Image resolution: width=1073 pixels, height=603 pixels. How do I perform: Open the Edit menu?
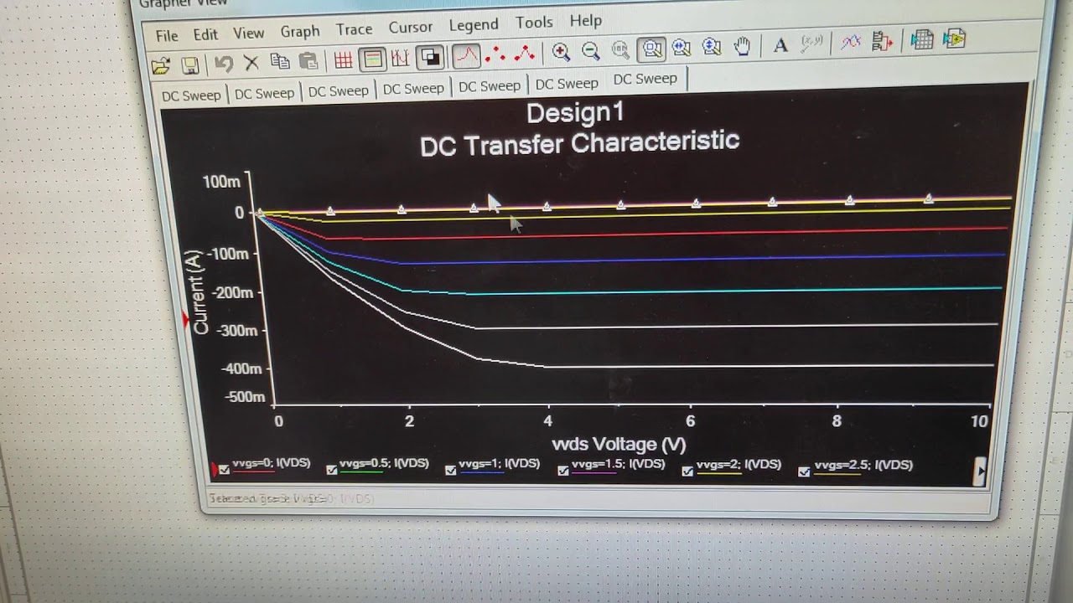[x=205, y=34]
